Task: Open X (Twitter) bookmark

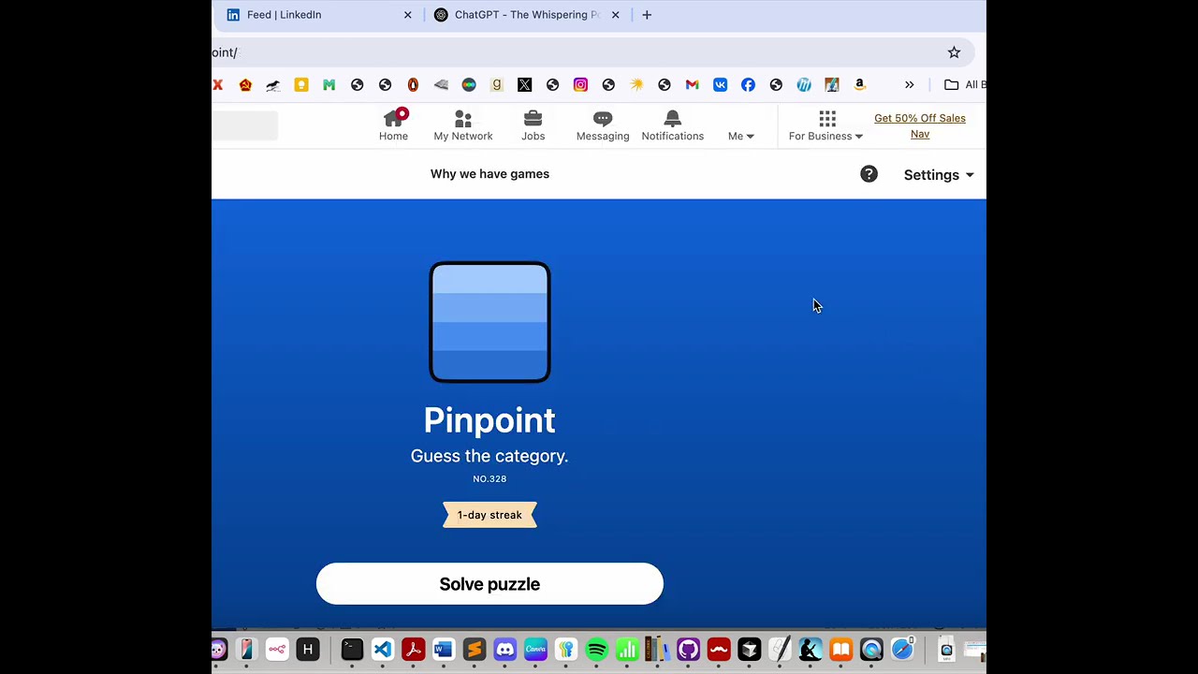Action: tap(524, 85)
